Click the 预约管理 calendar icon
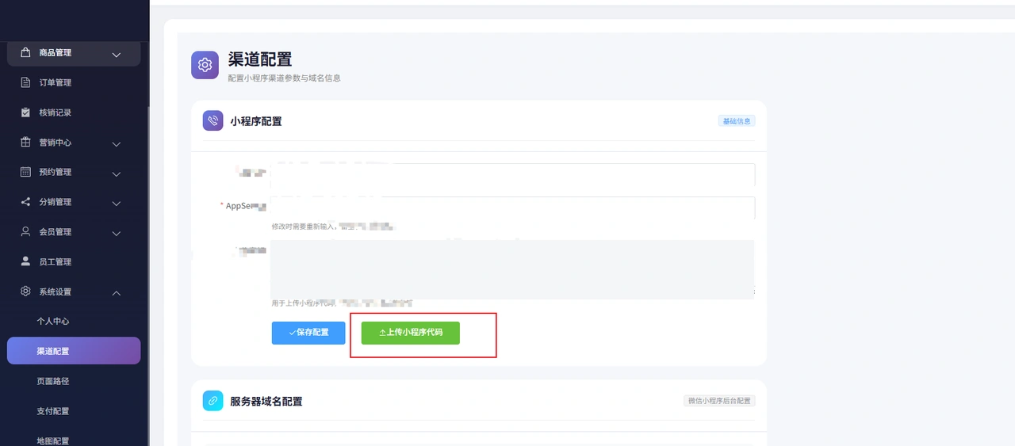The width and height of the screenshot is (1015, 446). pos(25,172)
